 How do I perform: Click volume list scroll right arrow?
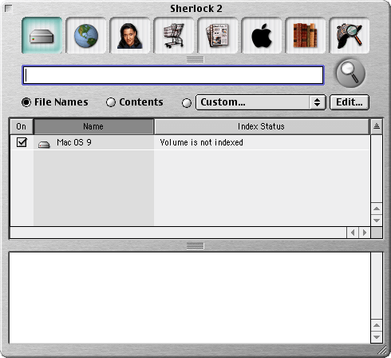point(365,233)
